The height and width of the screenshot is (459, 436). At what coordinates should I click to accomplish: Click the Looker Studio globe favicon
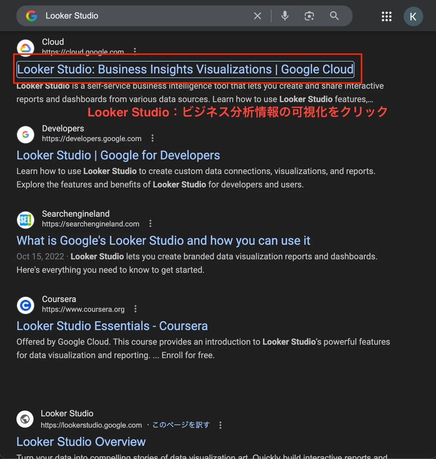(x=25, y=419)
